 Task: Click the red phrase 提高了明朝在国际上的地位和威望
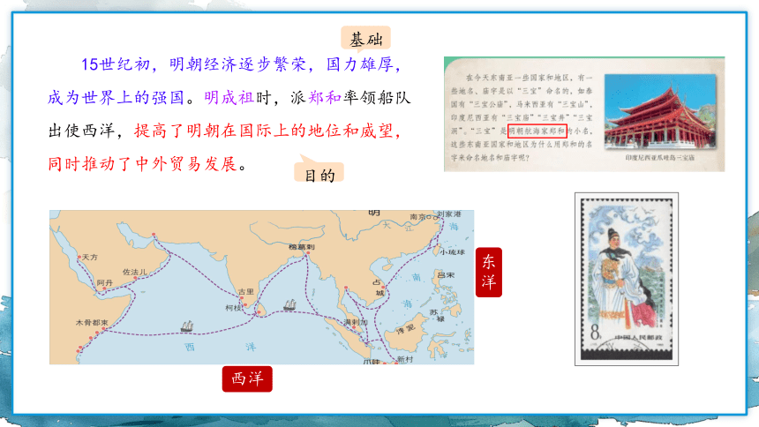(264, 131)
